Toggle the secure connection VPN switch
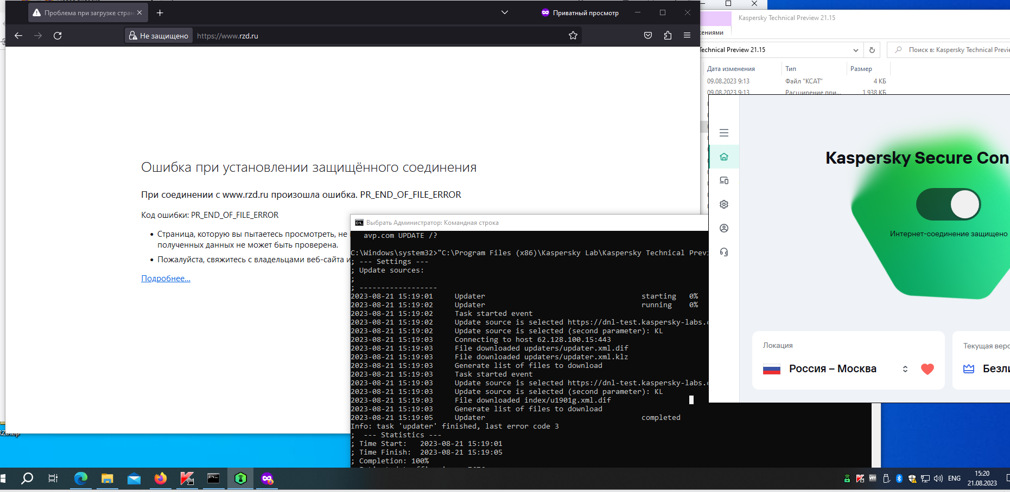 click(x=948, y=204)
